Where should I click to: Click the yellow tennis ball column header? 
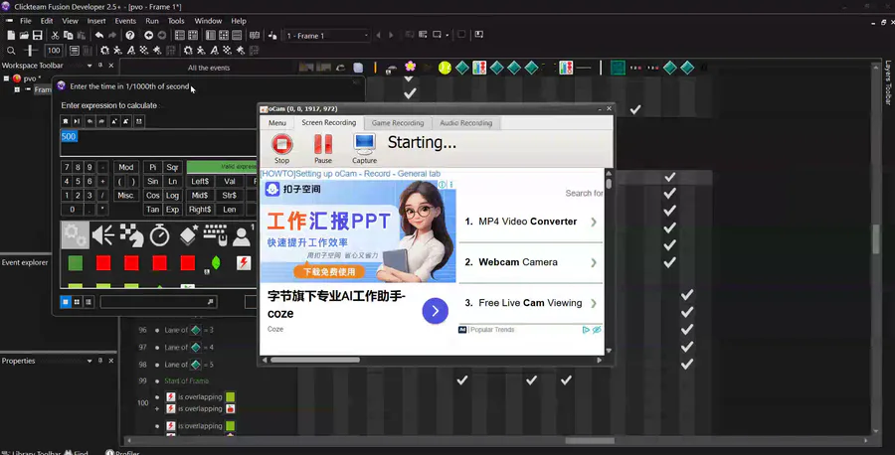pyautogui.click(x=445, y=68)
